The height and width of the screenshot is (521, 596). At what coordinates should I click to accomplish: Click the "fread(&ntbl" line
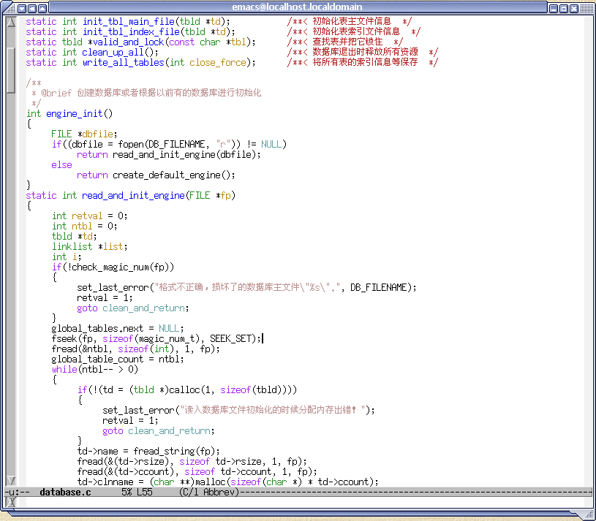[136, 349]
